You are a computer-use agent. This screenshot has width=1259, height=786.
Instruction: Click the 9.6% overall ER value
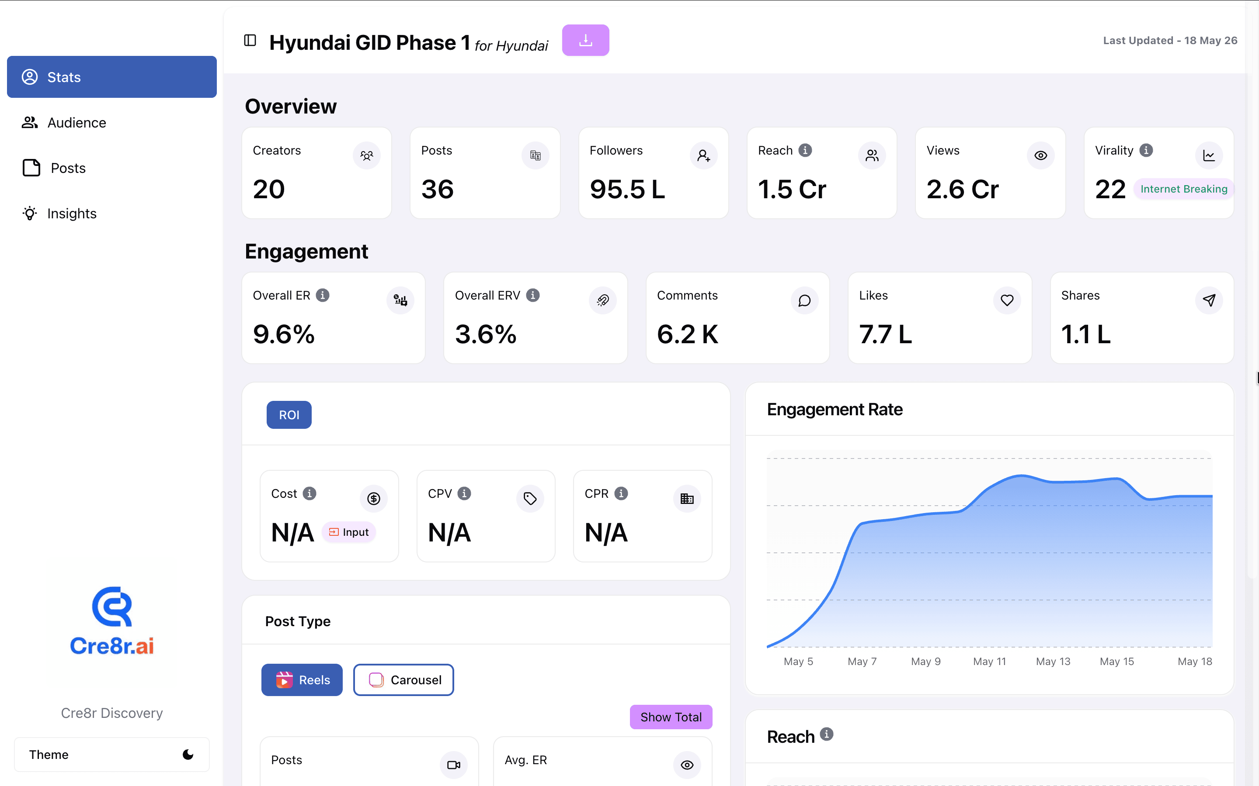284,334
